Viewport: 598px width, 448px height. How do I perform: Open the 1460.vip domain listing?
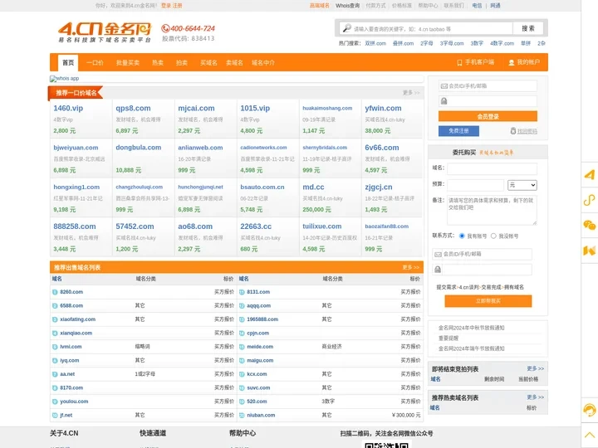point(68,108)
